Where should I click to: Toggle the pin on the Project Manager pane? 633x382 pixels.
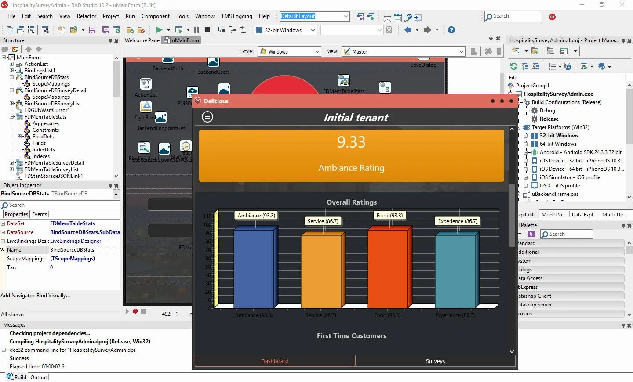(x=623, y=41)
